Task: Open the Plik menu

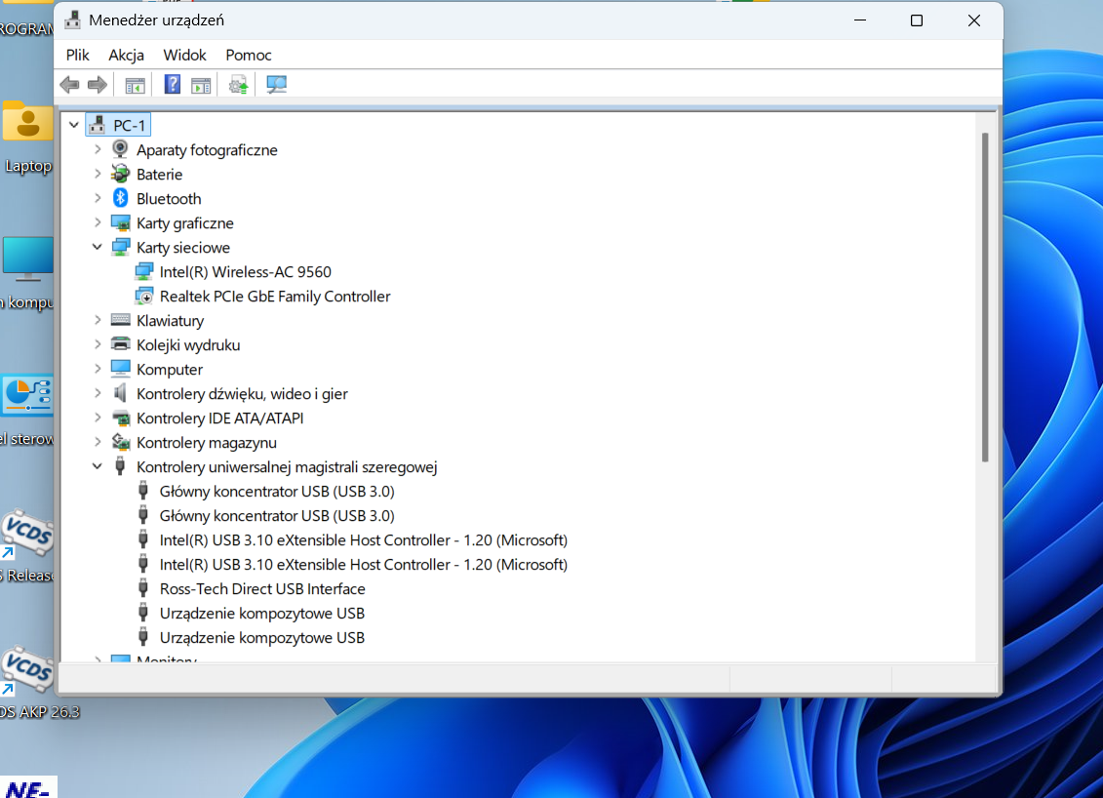Action: 77,55
